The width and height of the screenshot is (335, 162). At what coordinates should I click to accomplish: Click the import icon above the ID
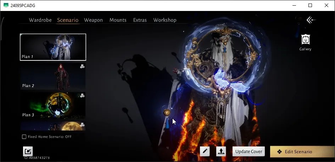pyautogui.click(x=28, y=151)
